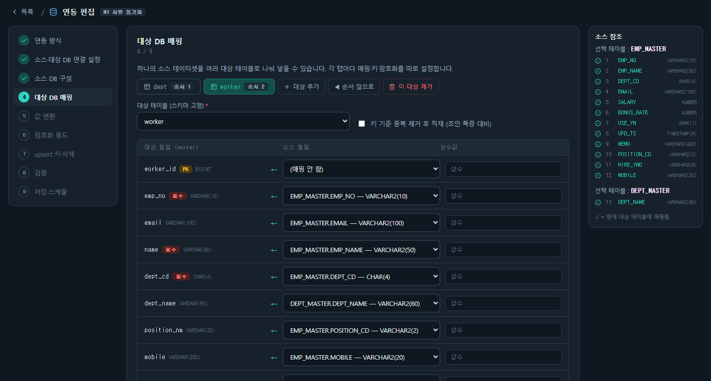Image resolution: width=711 pixels, height=381 pixels.
Task: Click the step 9 number circle
Action: pos(24,191)
